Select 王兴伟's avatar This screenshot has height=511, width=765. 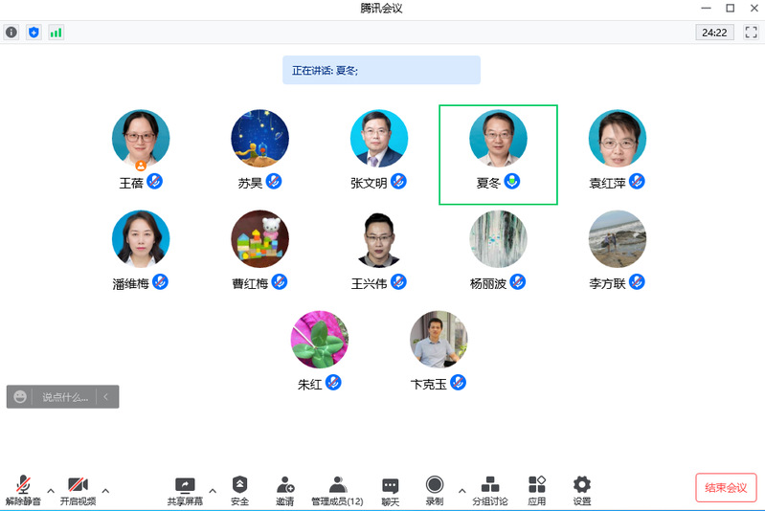[379, 239]
